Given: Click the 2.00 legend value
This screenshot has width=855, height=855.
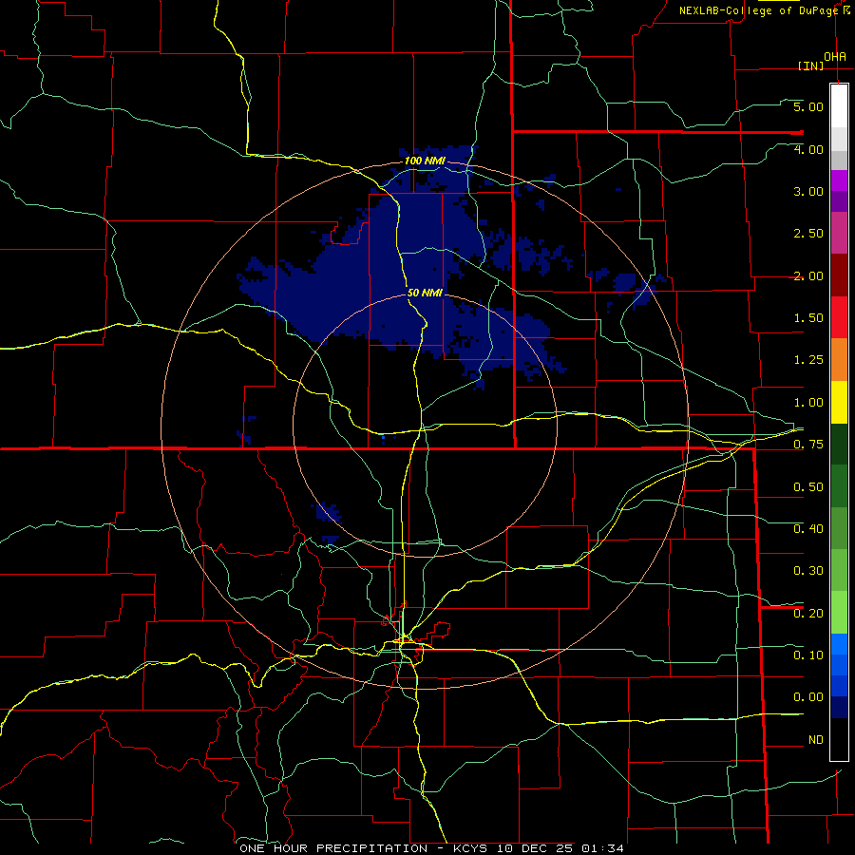Looking at the screenshot, I should click(808, 275).
